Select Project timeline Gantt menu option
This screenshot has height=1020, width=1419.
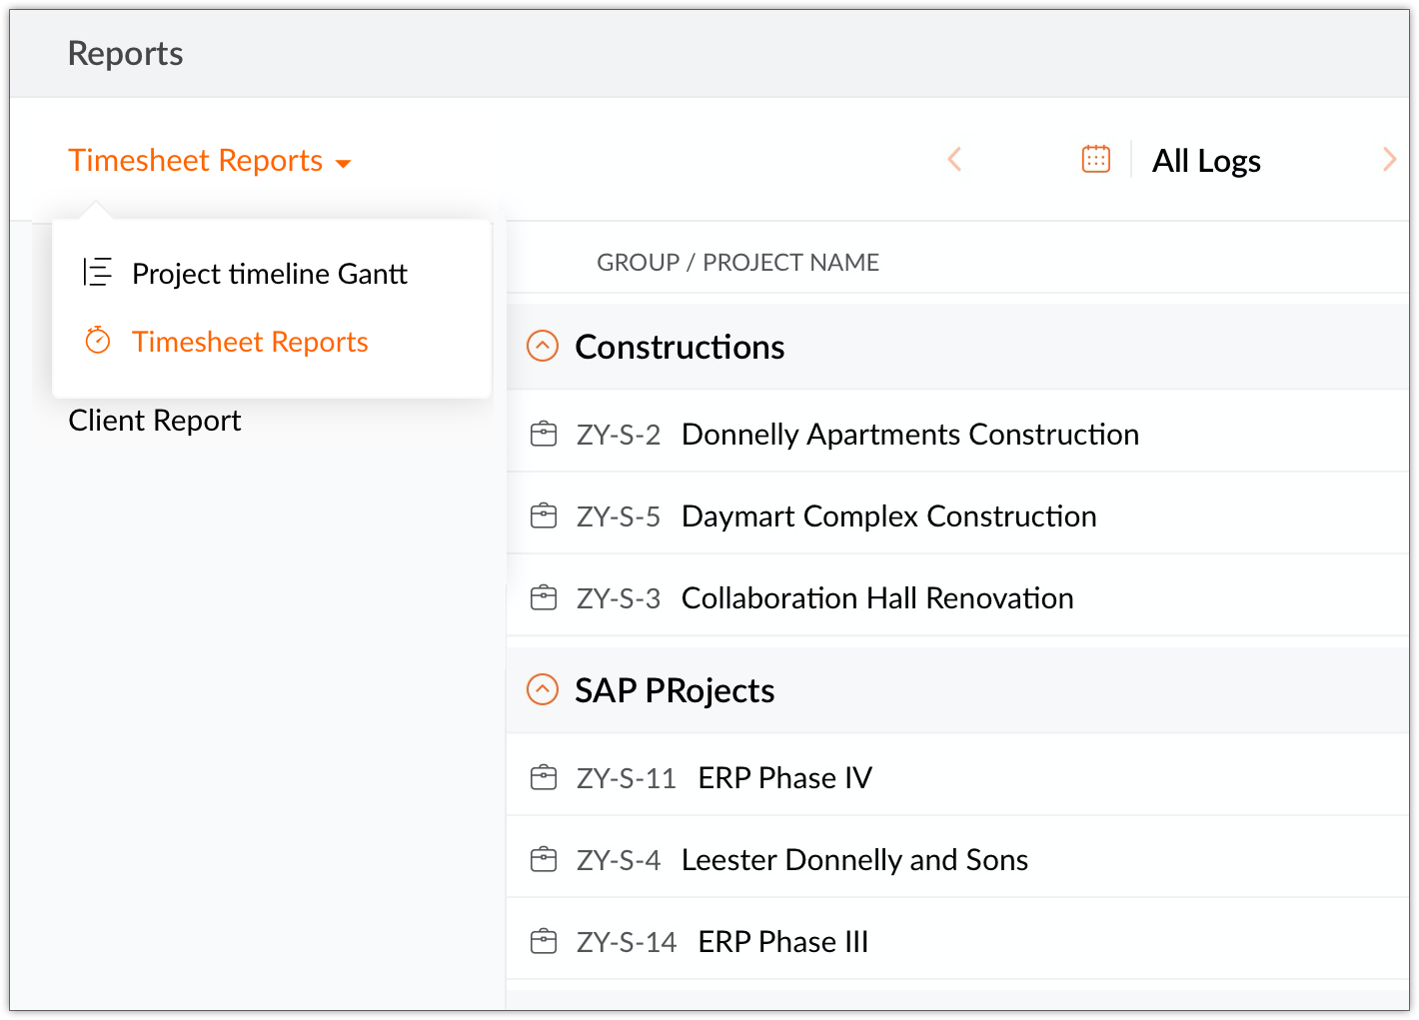coord(270,274)
